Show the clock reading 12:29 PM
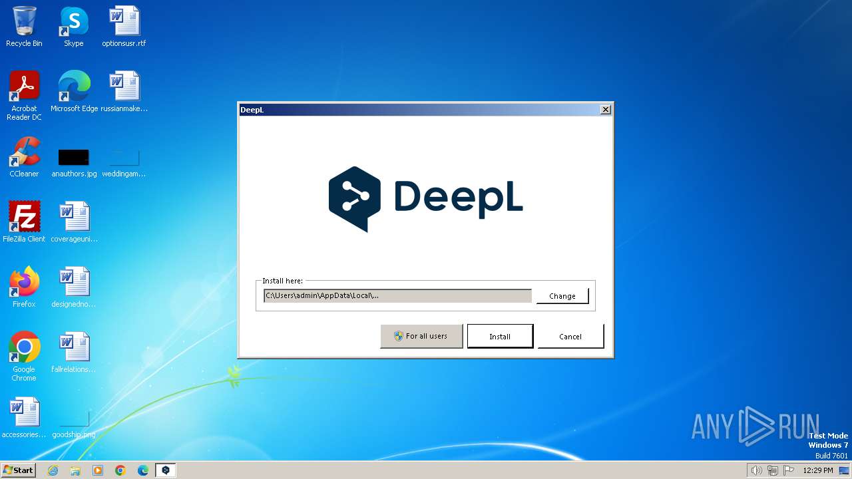This screenshot has height=479, width=852. point(818,470)
